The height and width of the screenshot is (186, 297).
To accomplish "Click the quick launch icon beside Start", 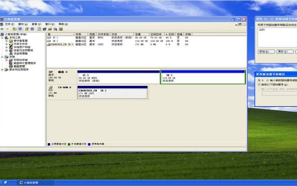I will (6, 183).
